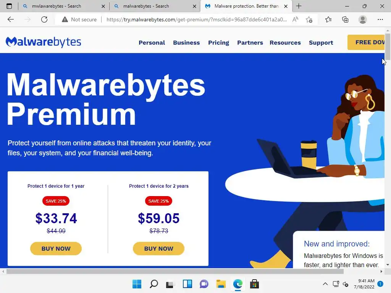Open Microsoft Store from the taskbar

point(254,284)
